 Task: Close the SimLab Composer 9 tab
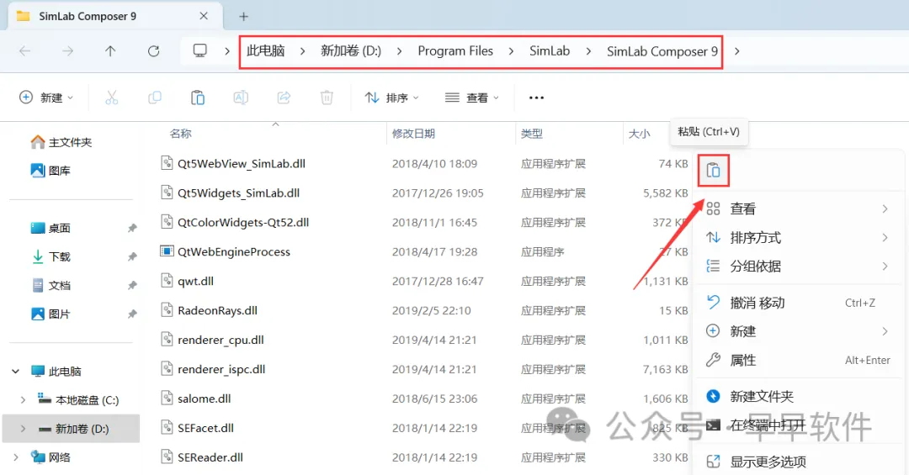click(x=204, y=16)
